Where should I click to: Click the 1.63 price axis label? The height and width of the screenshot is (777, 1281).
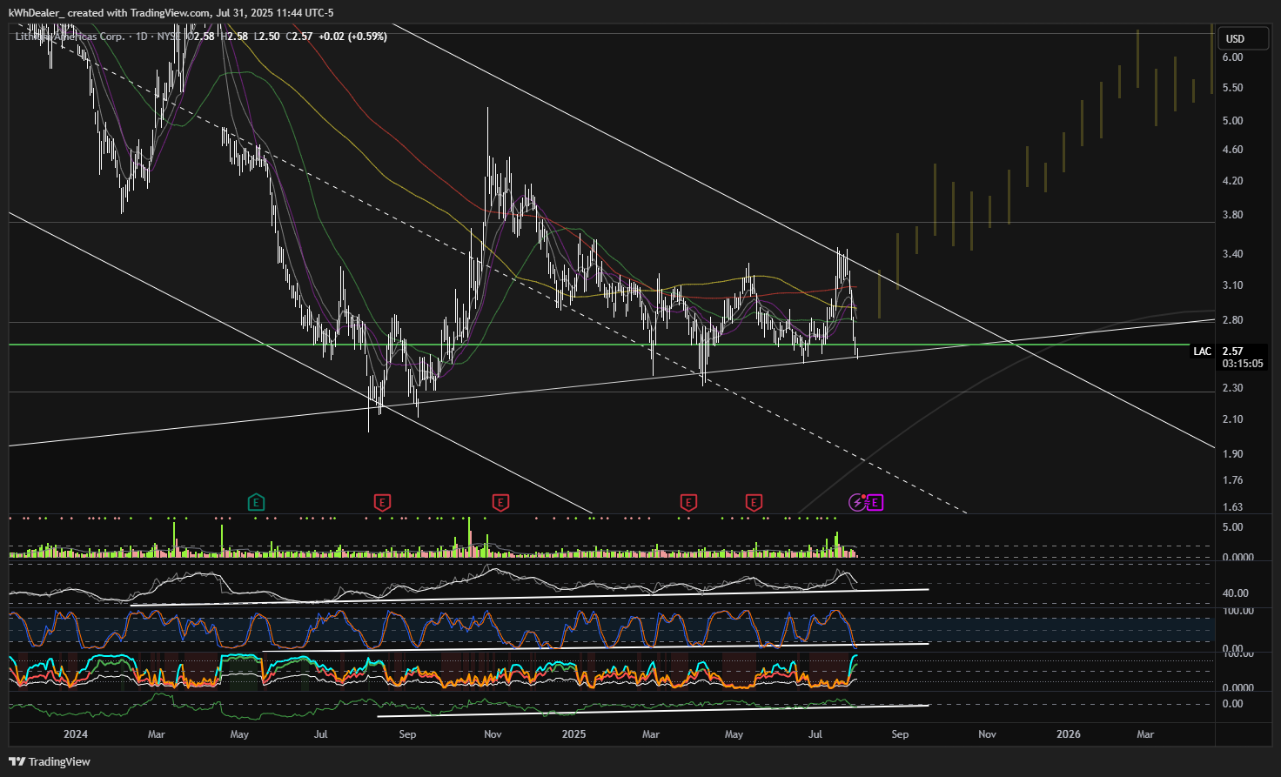pyautogui.click(x=1232, y=507)
